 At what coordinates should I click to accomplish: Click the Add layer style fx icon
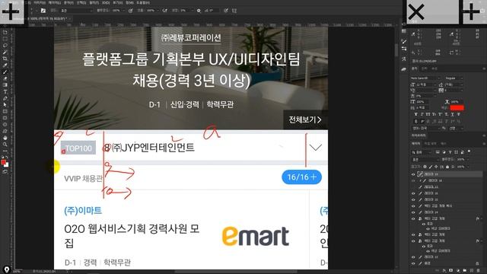point(444,271)
